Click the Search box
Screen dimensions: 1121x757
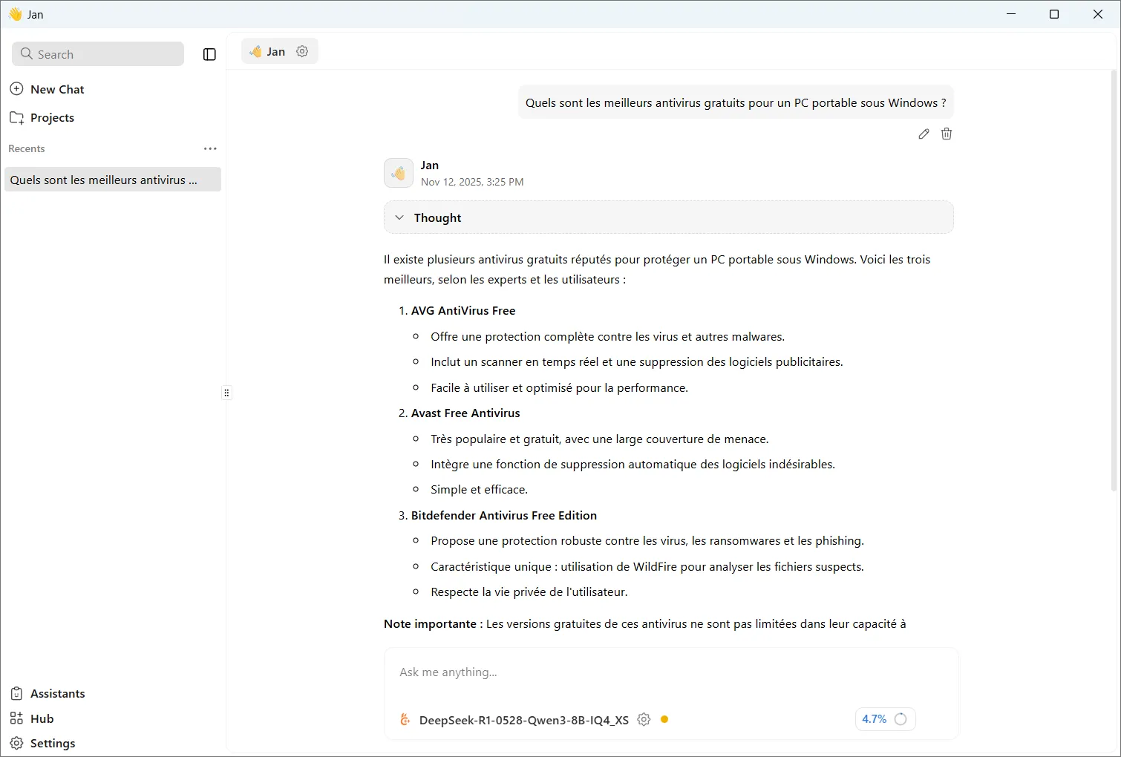coord(97,53)
